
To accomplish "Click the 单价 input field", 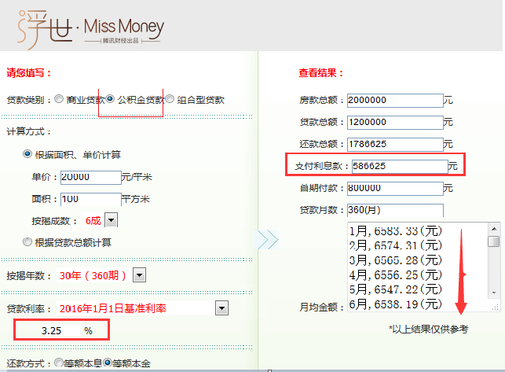I will pyautogui.click(x=90, y=177).
